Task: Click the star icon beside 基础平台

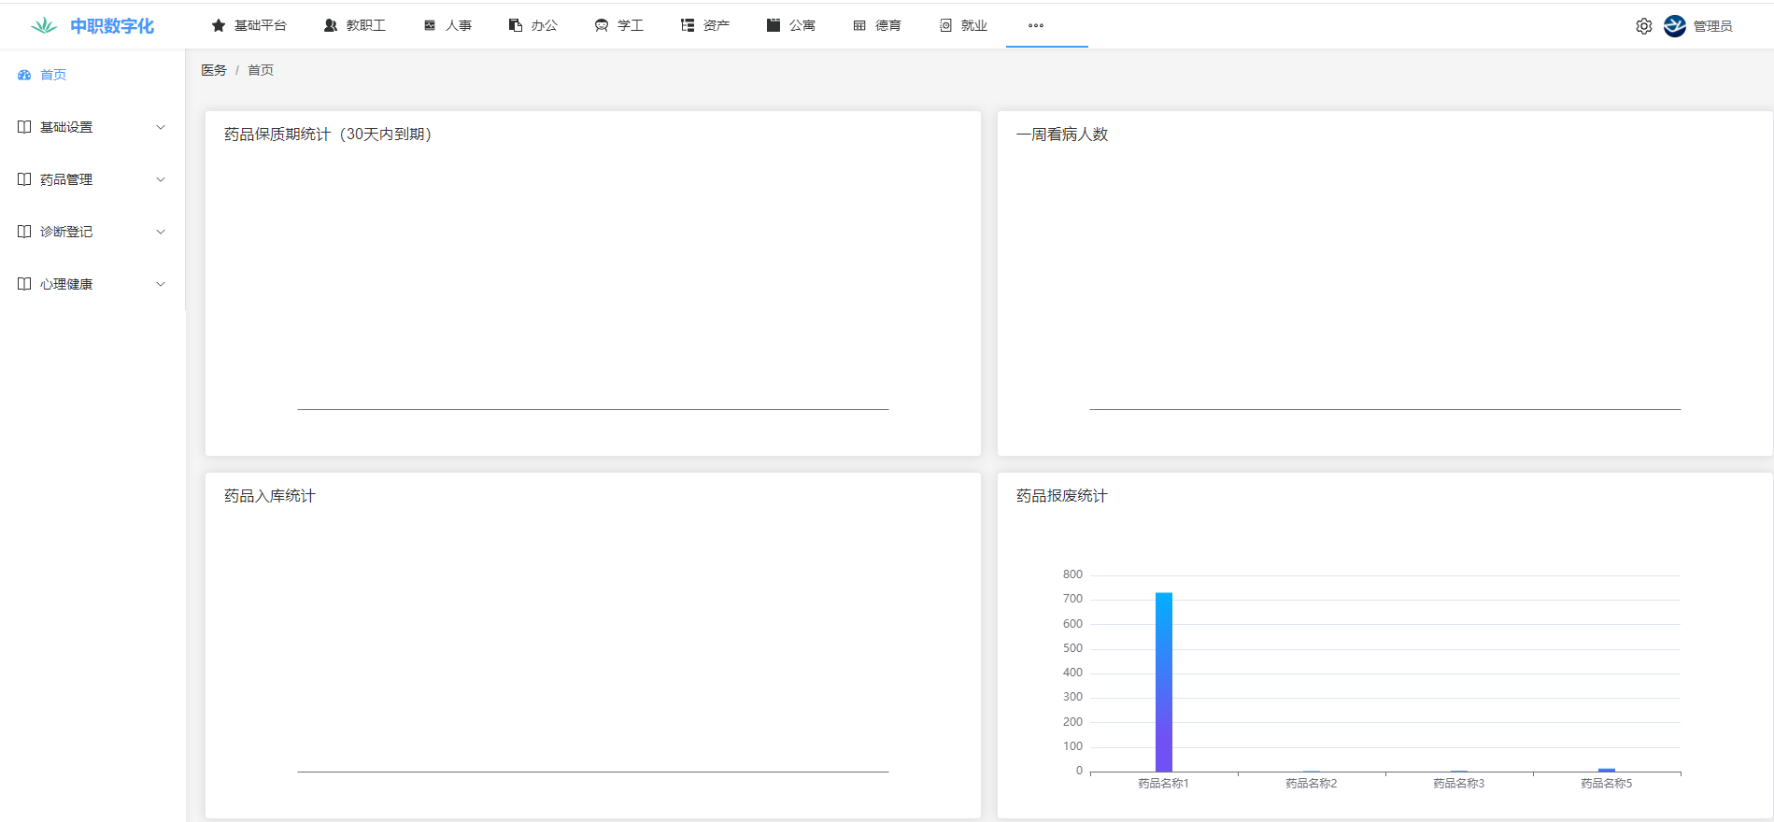Action: point(219,25)
